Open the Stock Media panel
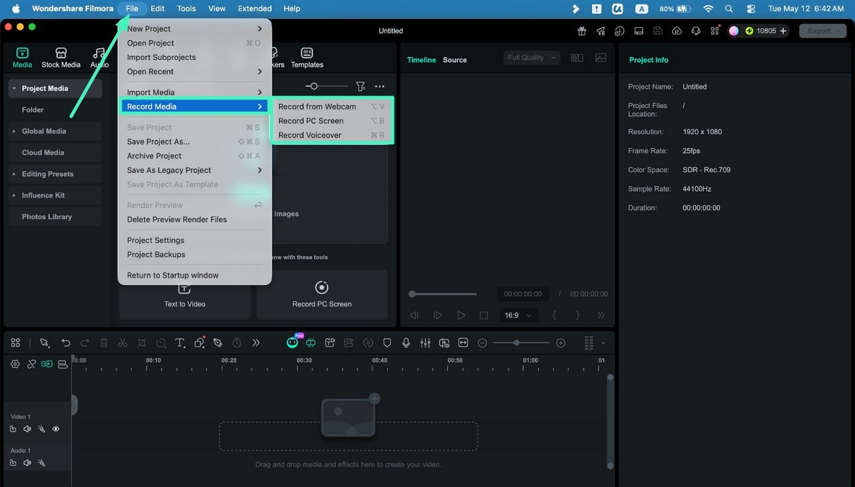855x487 pixels. (61, 58)
